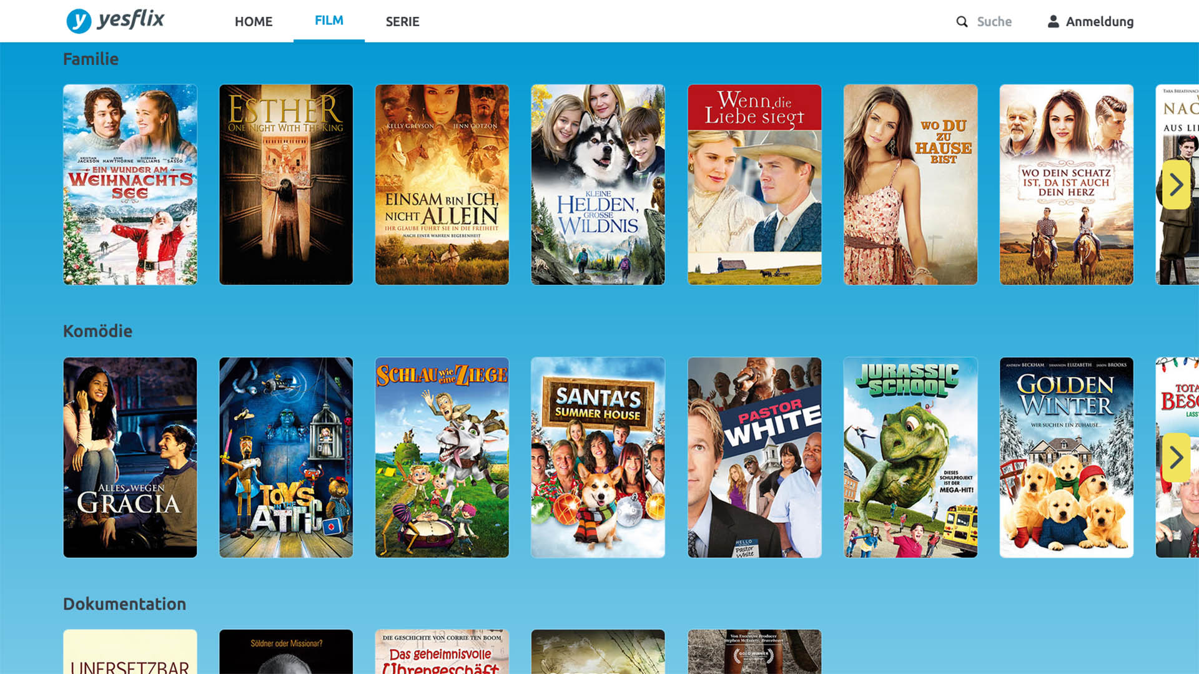
Task: Click the Familie category heading
Action: pyautogui.click(x=91, y=59)
